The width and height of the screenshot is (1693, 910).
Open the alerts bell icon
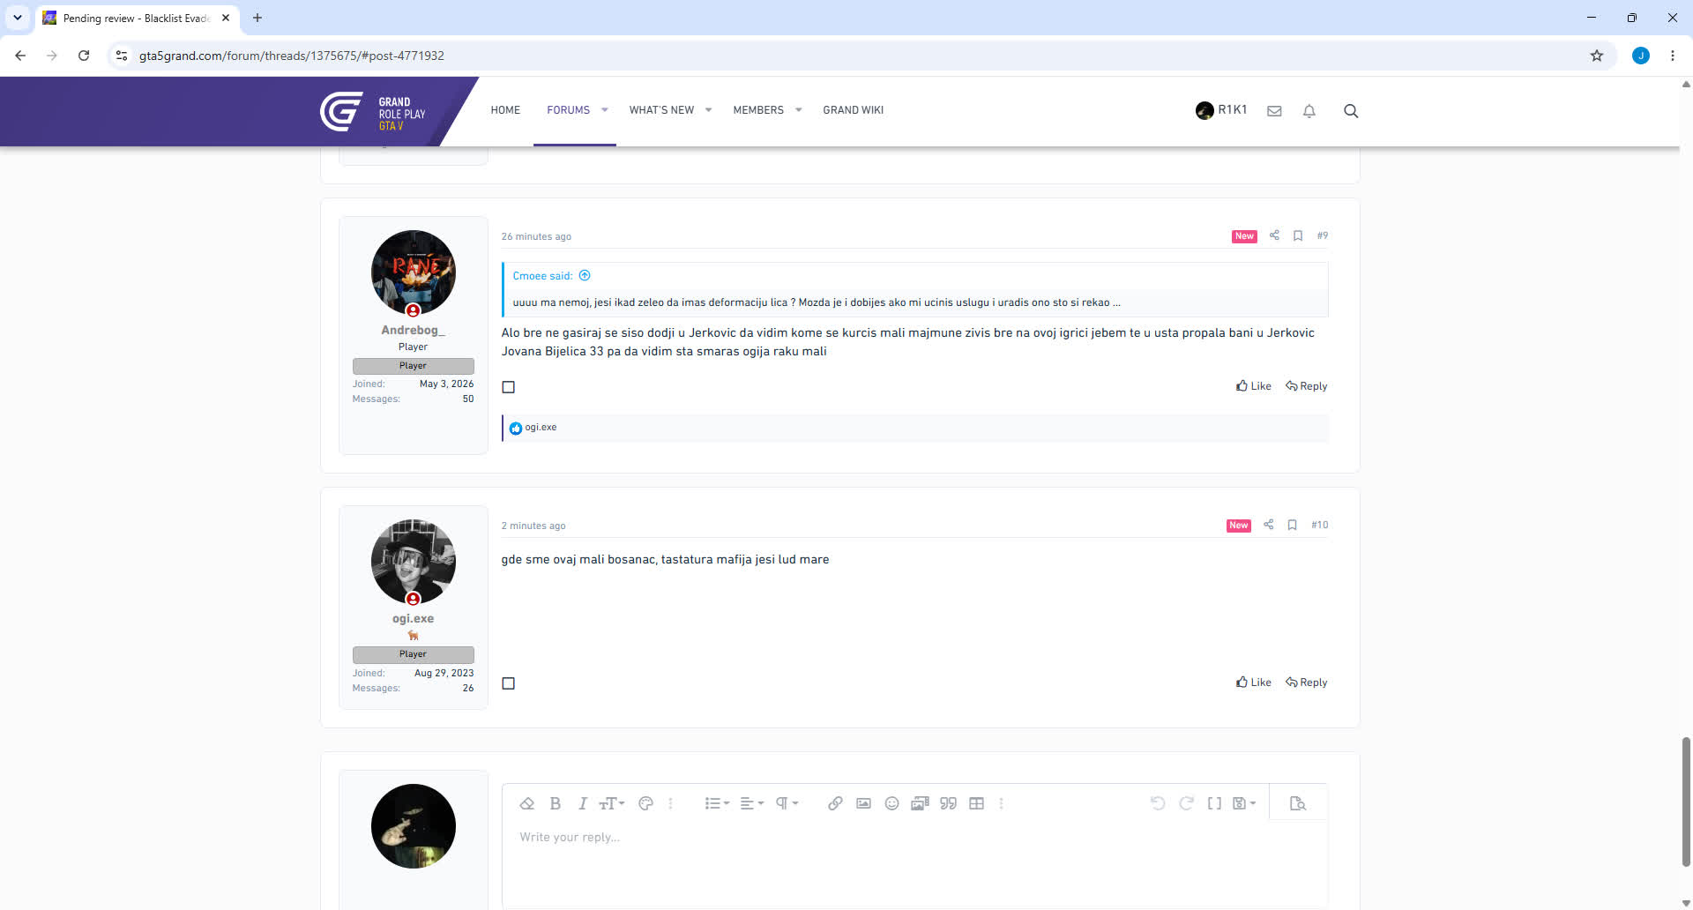click(1309, 111)
